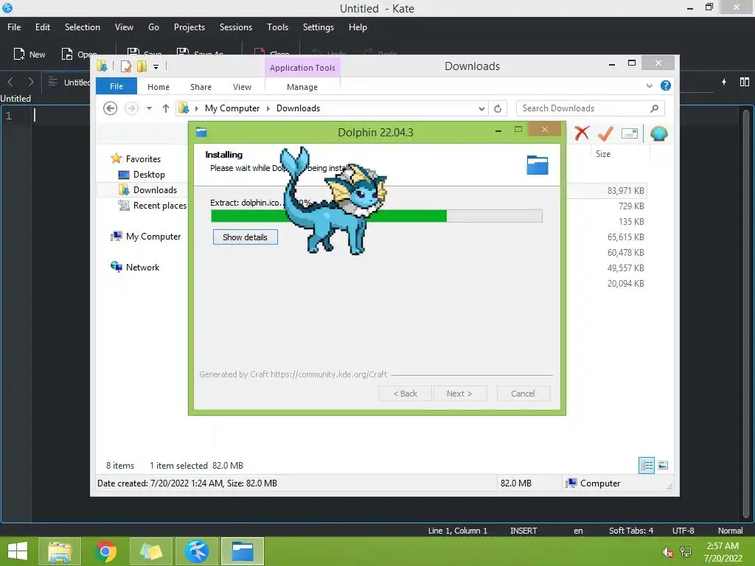
Task: Click the Windows Start button
Action: [x=18, y=551]
